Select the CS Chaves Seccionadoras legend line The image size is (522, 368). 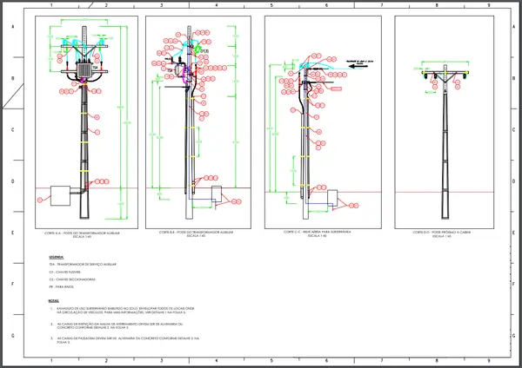[x=72, y=279]
